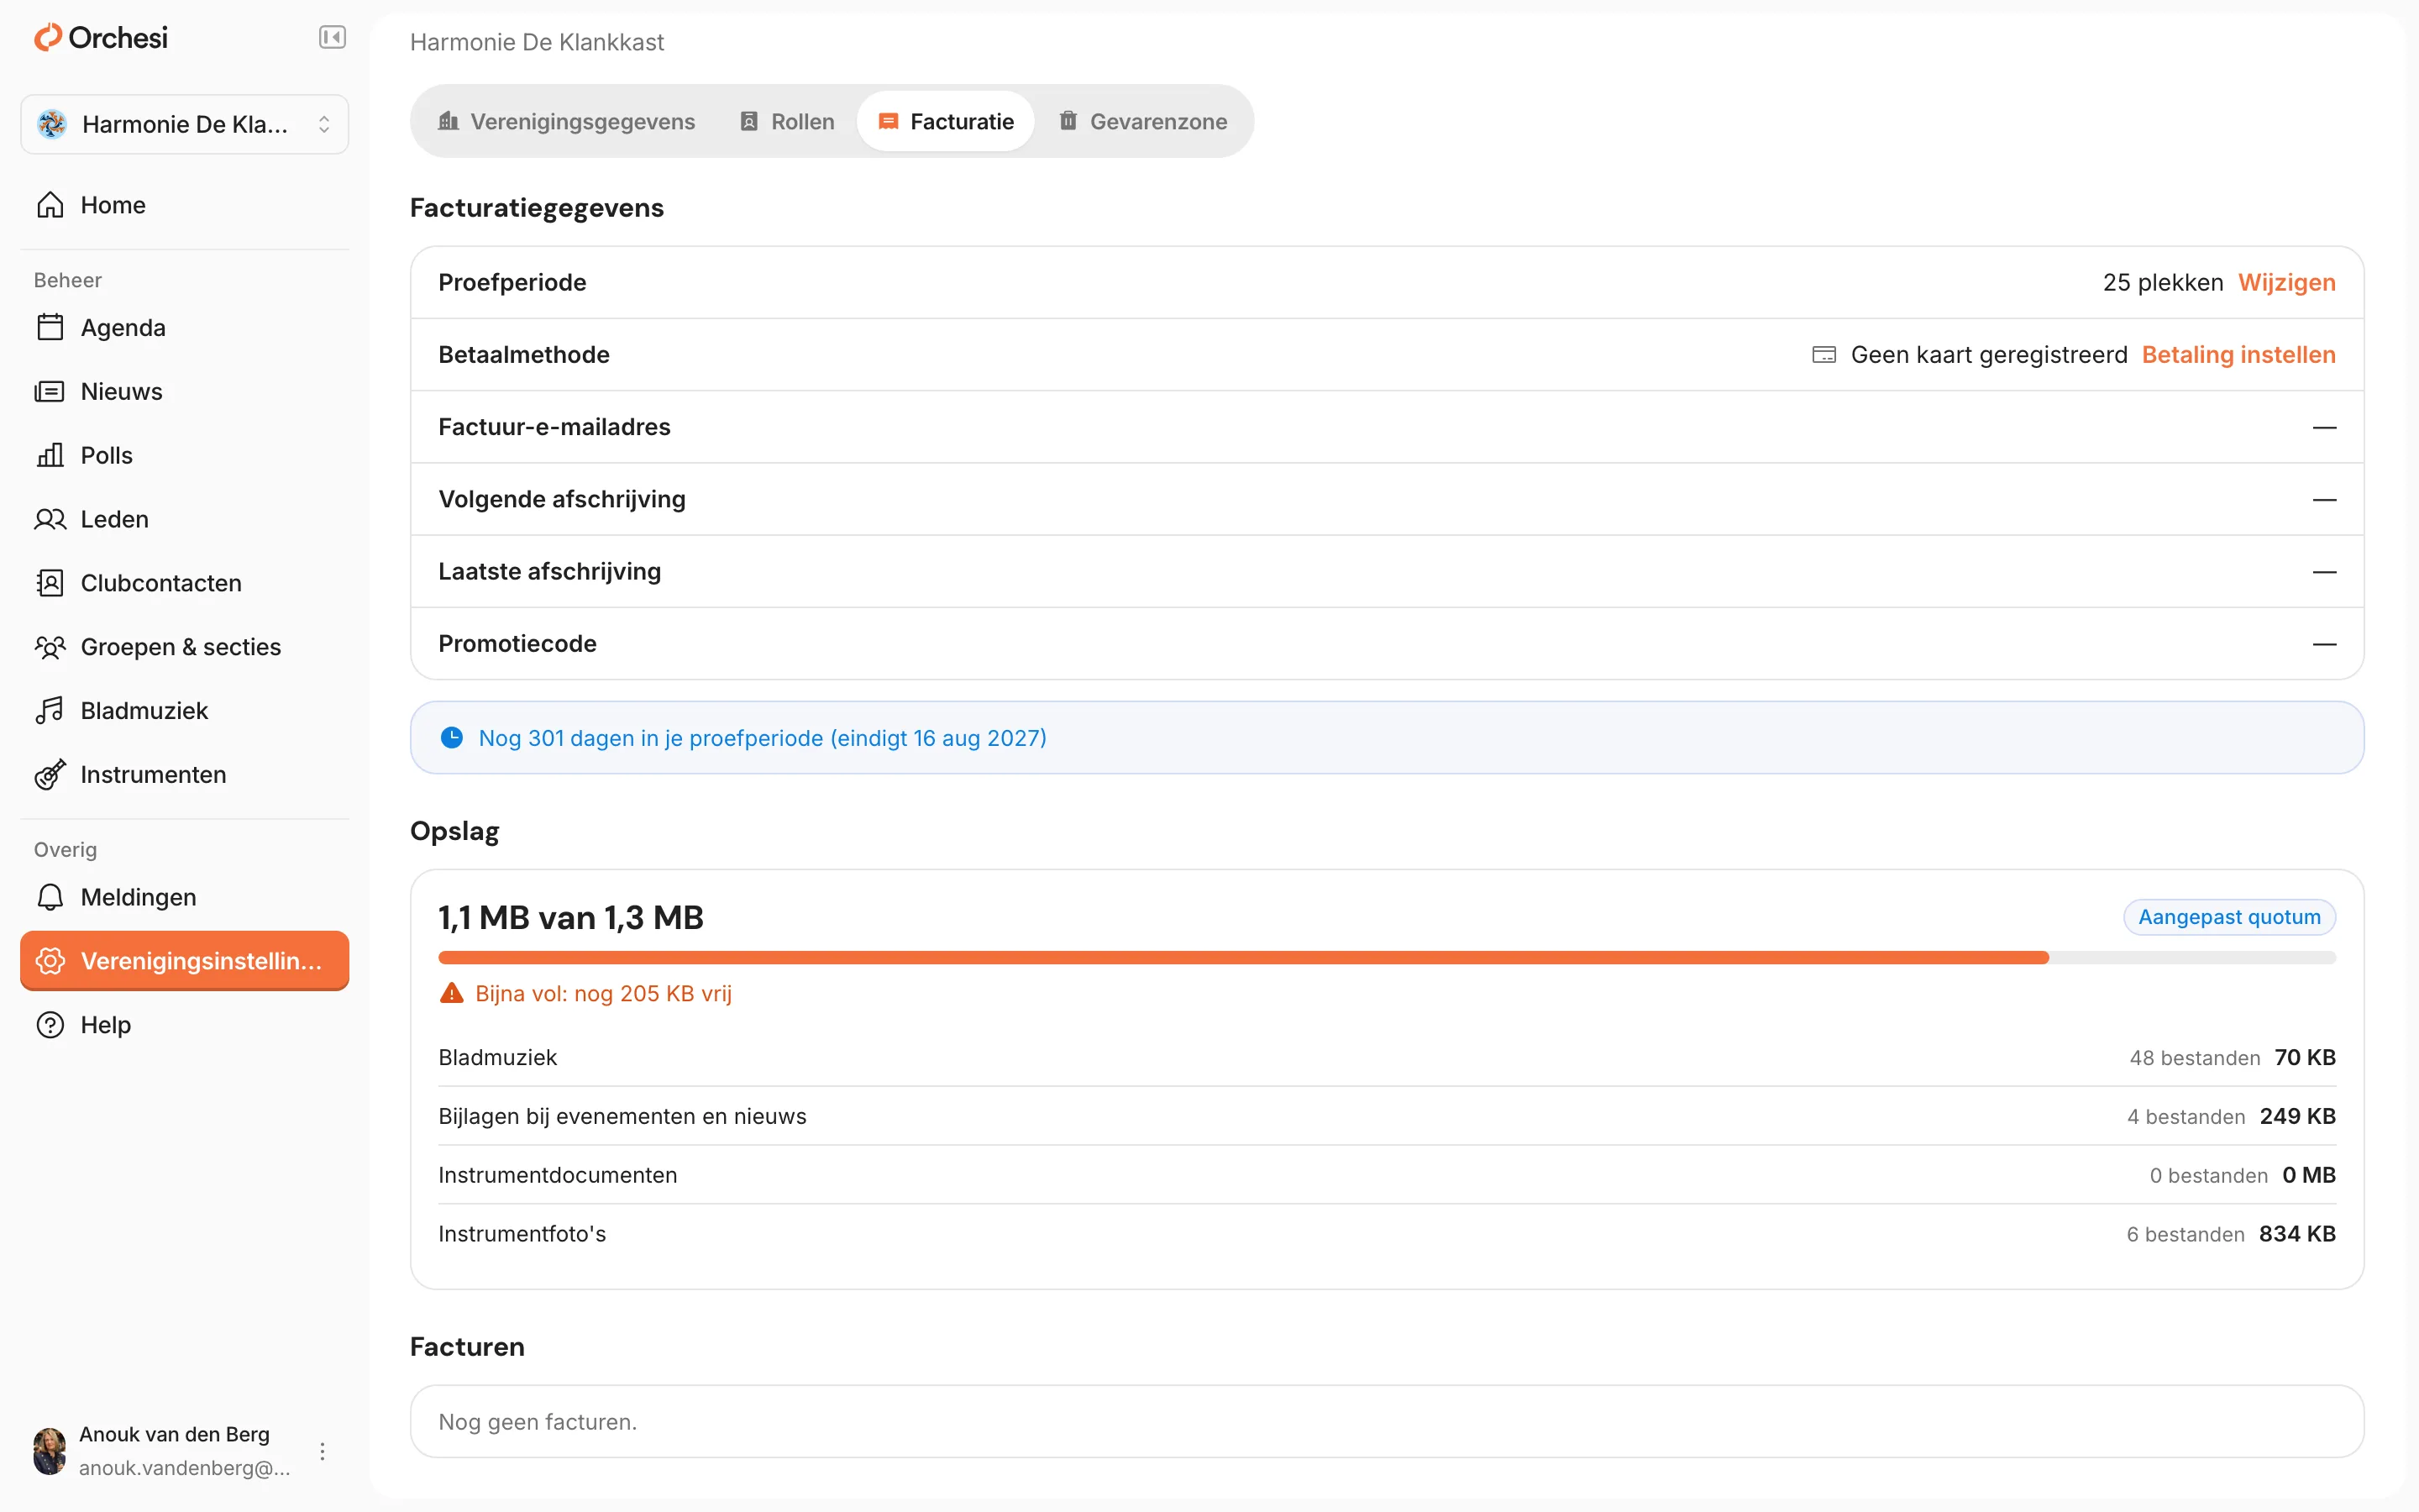This screenshot has height=1512, width=2419.
Task: Open Leden via its people icon
Action: pos(50,519)
